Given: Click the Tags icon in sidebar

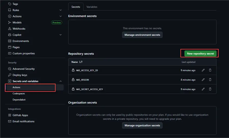Looking at the screenshot, I should (10, 4).
